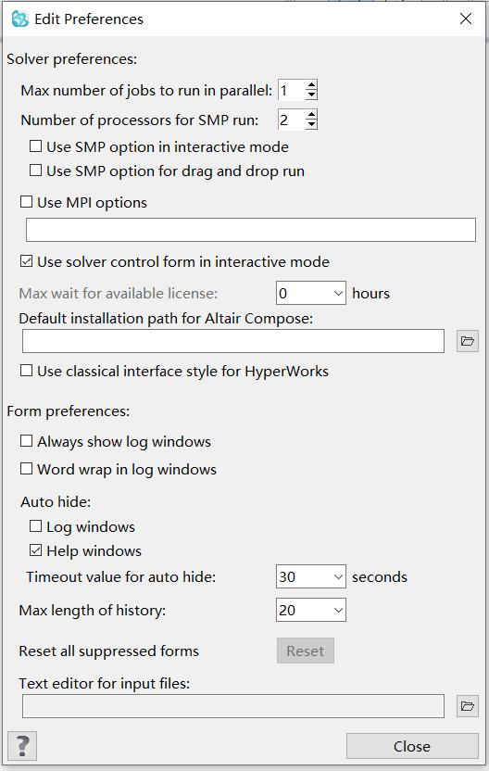Click the MPI options text field
The image size is (489, 771).
point(251,230)
